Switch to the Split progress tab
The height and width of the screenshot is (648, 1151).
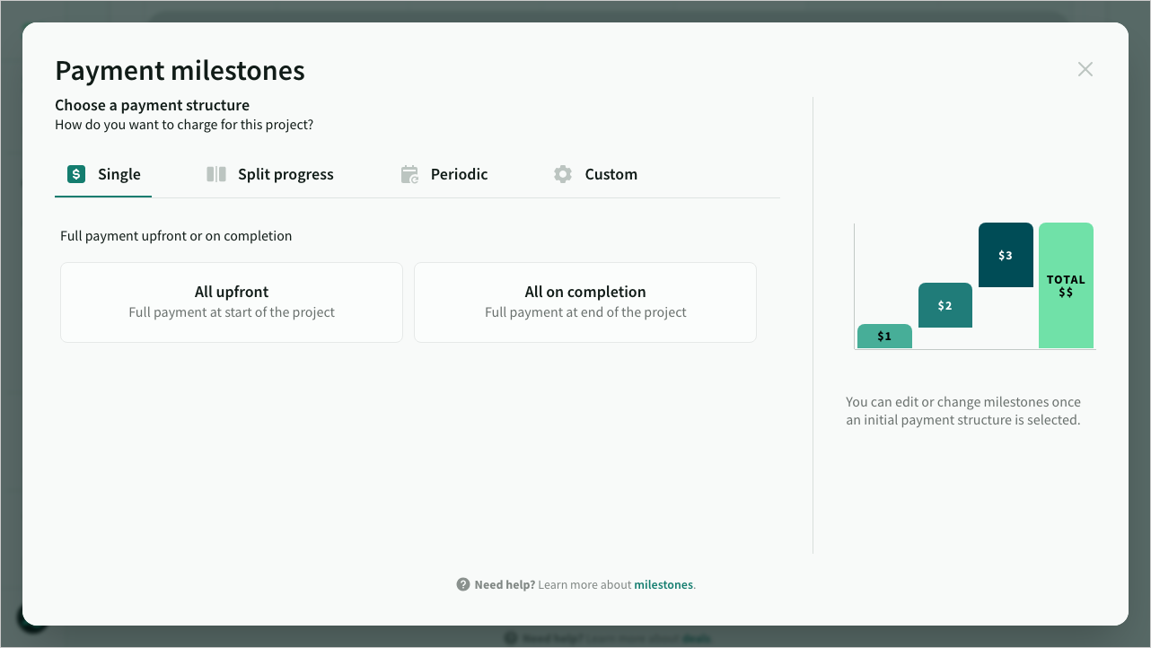285,174
